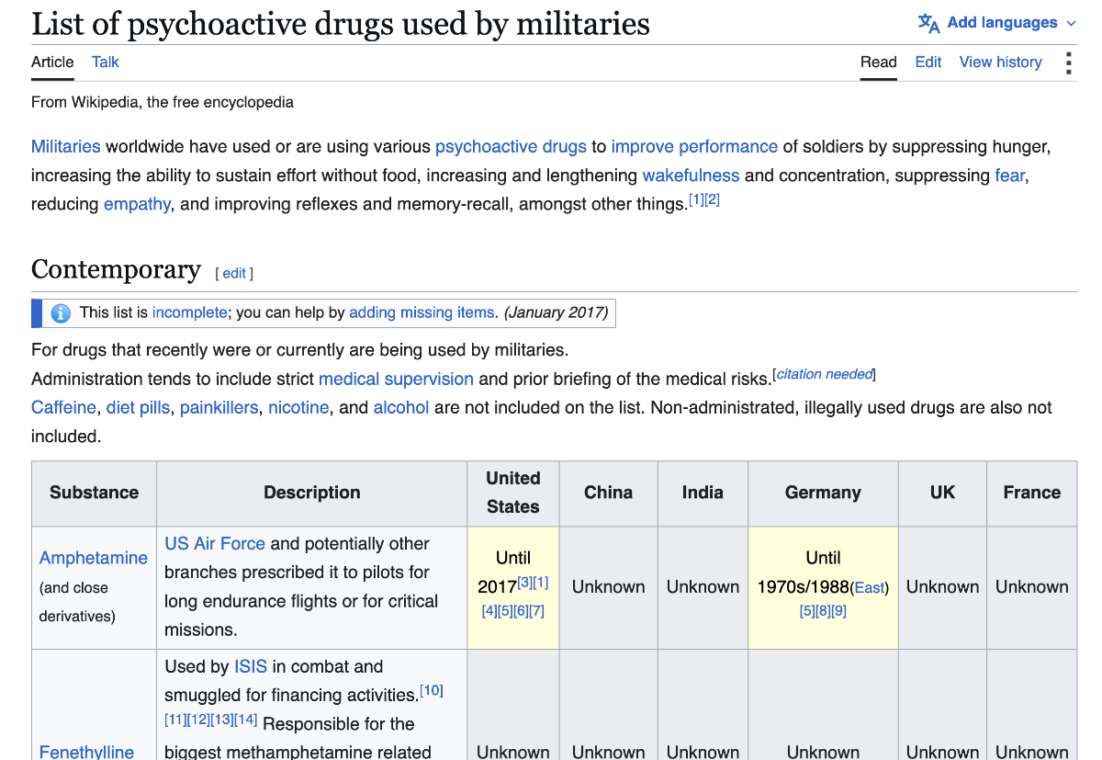Open the incomplete list link
The width and height of the screenshot is (1102, 760).
click(189, 312)
